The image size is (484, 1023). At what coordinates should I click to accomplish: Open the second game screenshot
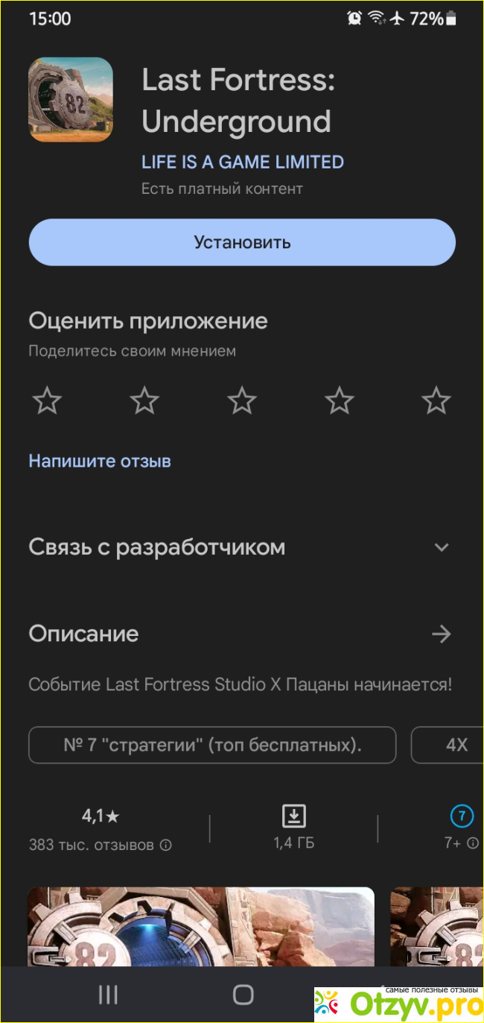click(x=438, y=926)
